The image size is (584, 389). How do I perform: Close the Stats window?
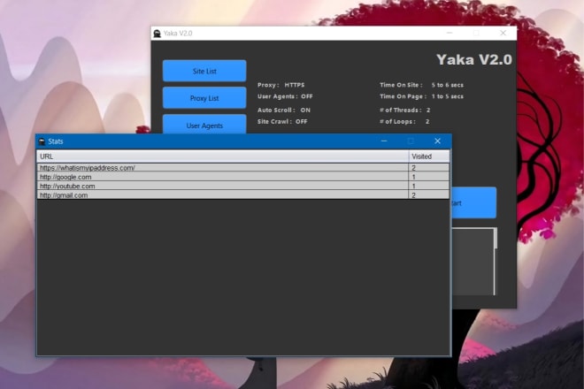[x=437, y=141]
